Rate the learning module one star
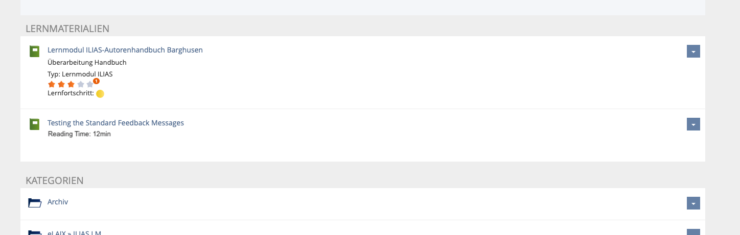This screenshot has height=235, width=740. (51, 84)
